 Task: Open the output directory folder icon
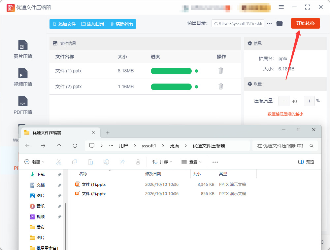pos(280,23)
